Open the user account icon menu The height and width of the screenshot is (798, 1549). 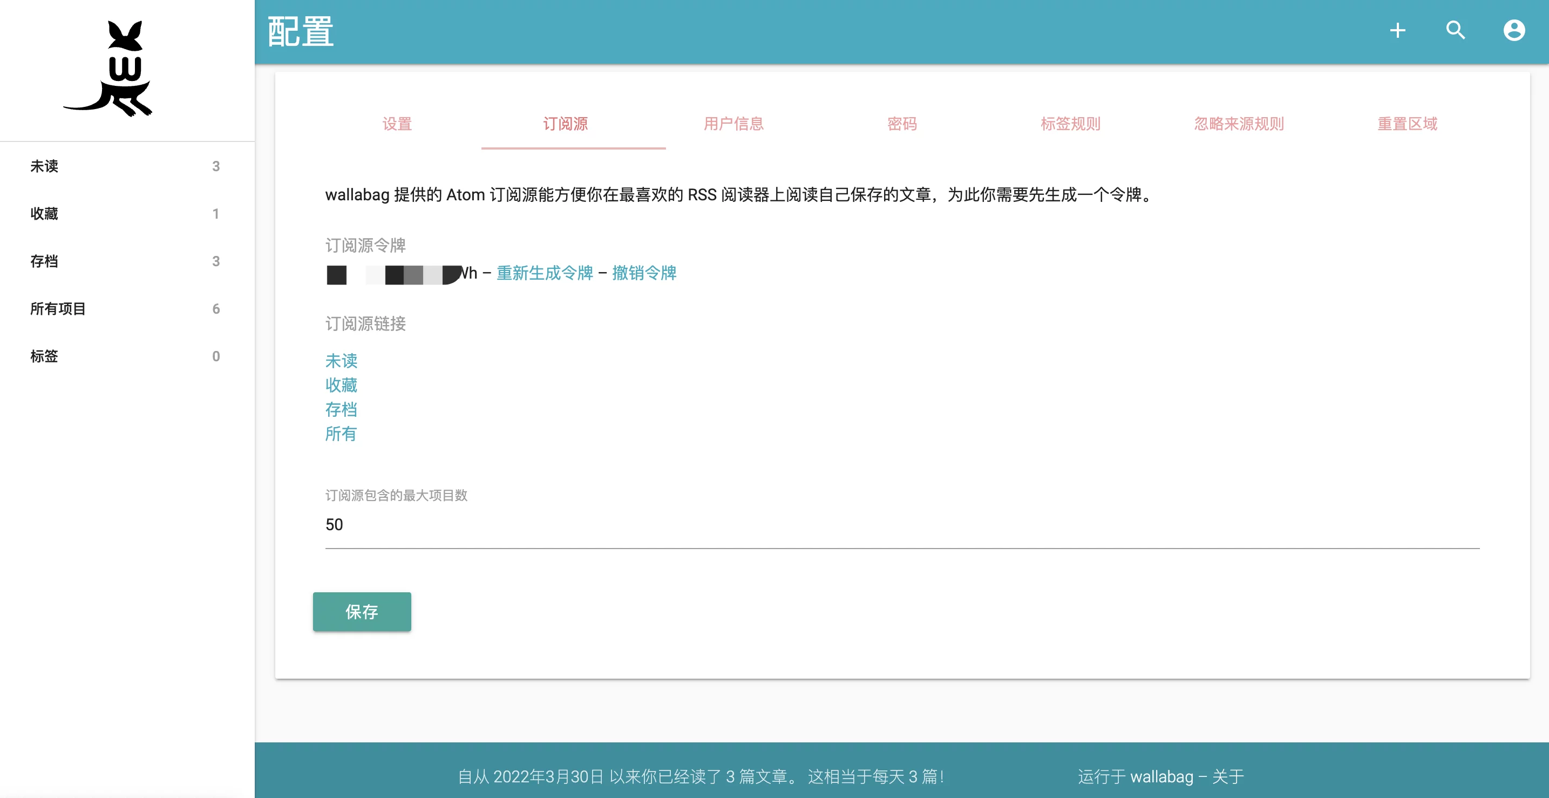click(x=1513, y=31)
